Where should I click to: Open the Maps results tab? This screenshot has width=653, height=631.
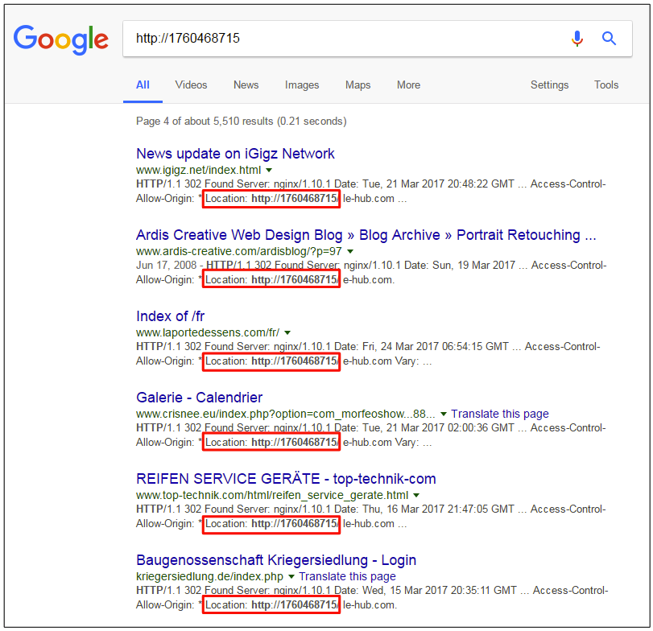[357, 85]
